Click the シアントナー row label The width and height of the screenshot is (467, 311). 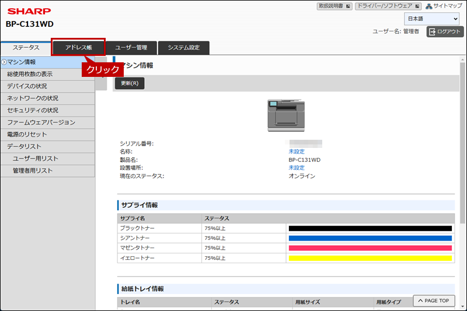[x=135, y=238]
